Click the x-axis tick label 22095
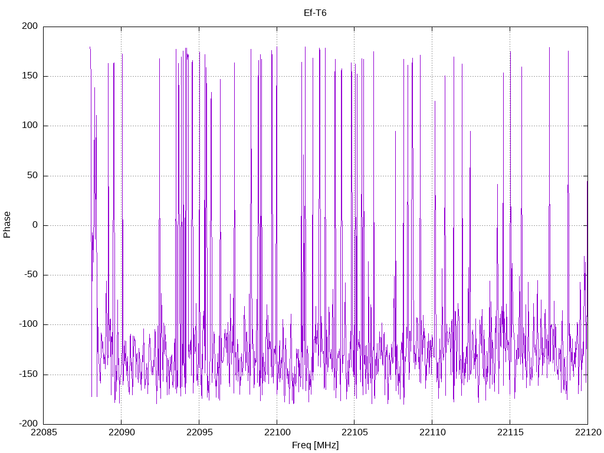Viewport: 604px width, 453px height. pyautogui.click(x=199, y=432)
